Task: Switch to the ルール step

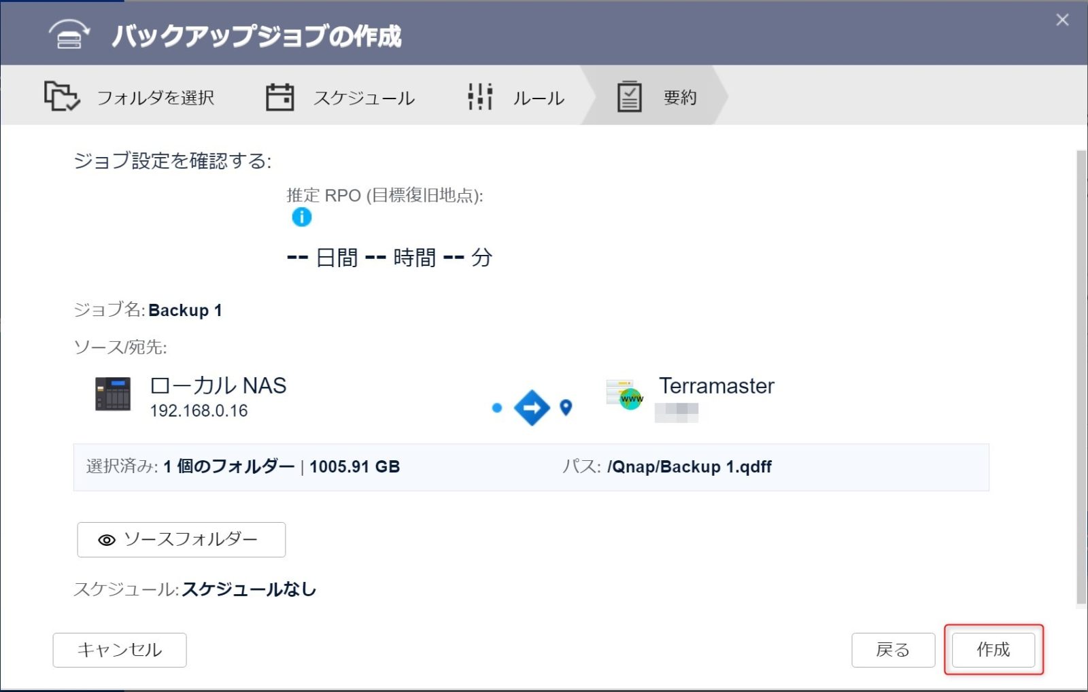Action: [x=538, y=98]
